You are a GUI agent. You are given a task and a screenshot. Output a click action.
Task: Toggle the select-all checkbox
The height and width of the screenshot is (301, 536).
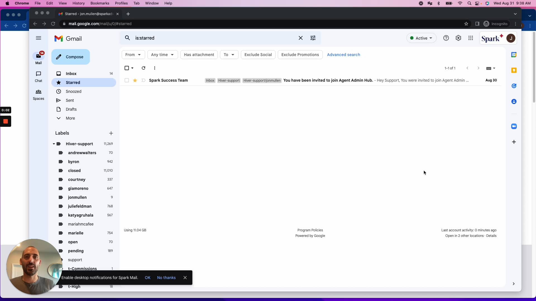pos(127,68)
